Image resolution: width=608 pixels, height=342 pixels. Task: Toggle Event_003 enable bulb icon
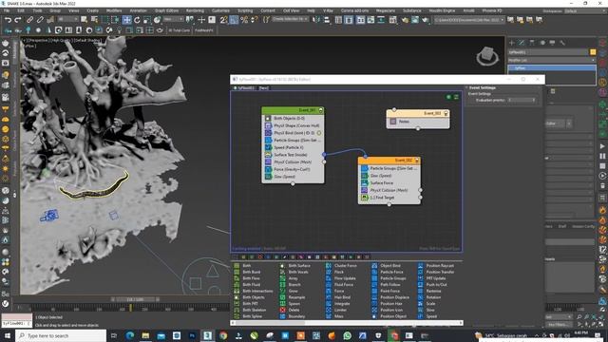tap(446, 113)
